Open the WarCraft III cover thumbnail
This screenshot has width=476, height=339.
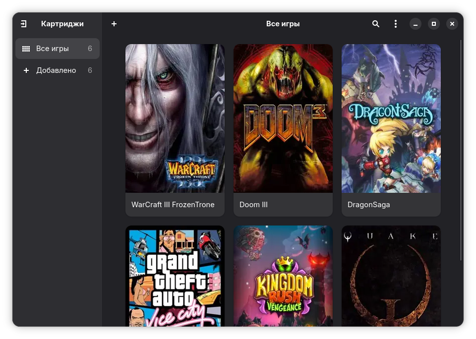[175, 118]
